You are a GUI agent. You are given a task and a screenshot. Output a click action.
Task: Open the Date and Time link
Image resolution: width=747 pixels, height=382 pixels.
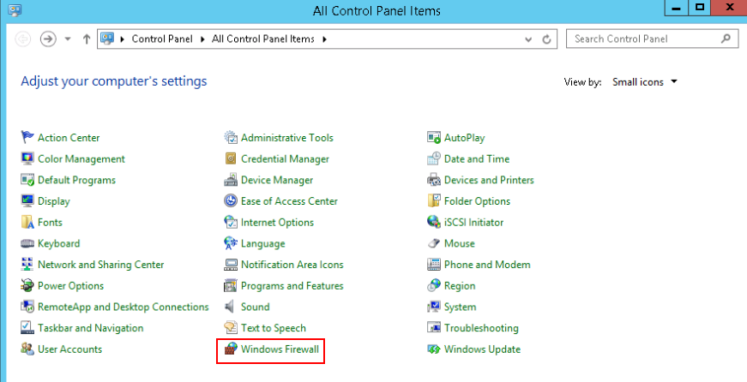pyautogui.click(x=476, y=158)
